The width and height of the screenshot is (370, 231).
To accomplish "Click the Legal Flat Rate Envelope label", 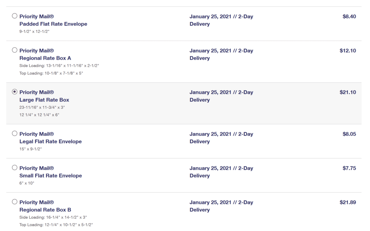I will tap(51, 141).
